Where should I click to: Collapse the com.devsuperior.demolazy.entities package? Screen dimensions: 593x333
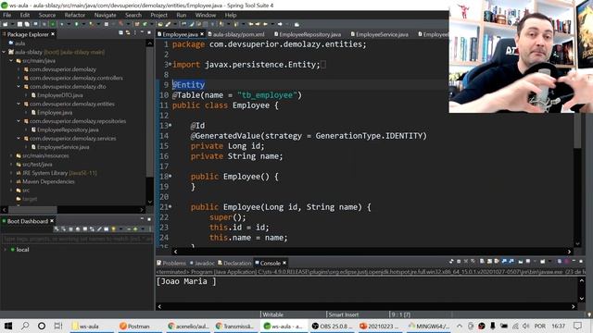click(x=19, y=104)
